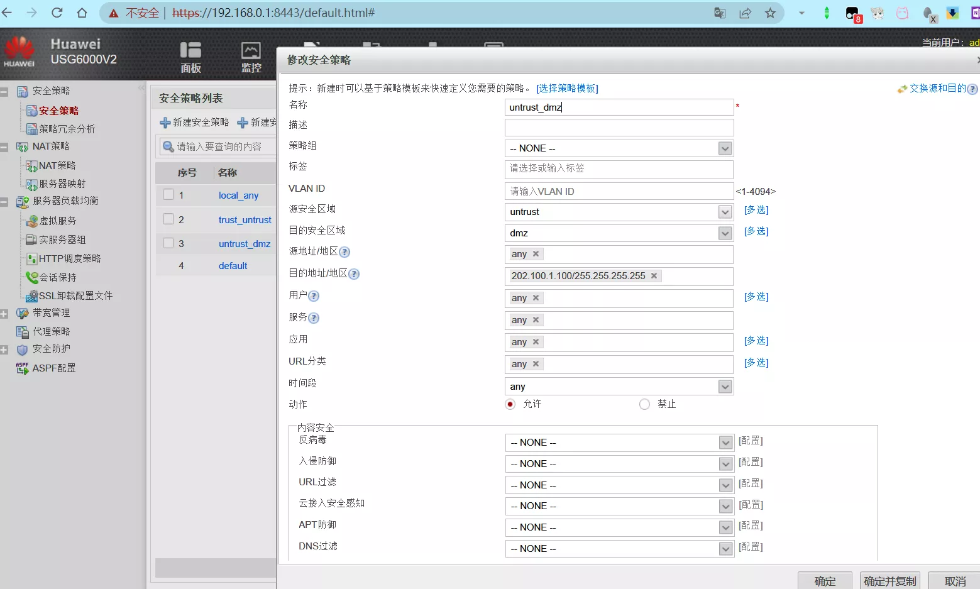The width and height of the screenshot is (980, 589).
Task: Open the 反病毒 profile dropdown
Action: pos(725,443)
